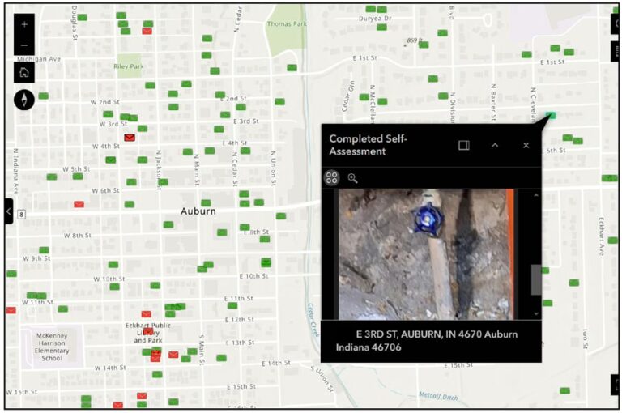
Task: Select red envelope on Eckhart Public Library
Action: click(148, 331)
